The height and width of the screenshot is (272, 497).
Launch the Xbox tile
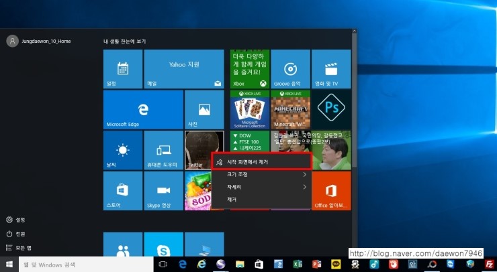click(x=250, y=69)
